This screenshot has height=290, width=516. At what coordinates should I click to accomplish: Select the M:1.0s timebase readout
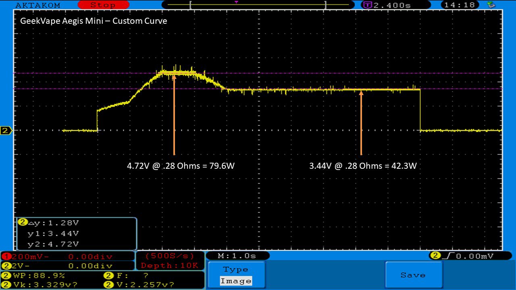pyautogui.click(x=237, y=256)
